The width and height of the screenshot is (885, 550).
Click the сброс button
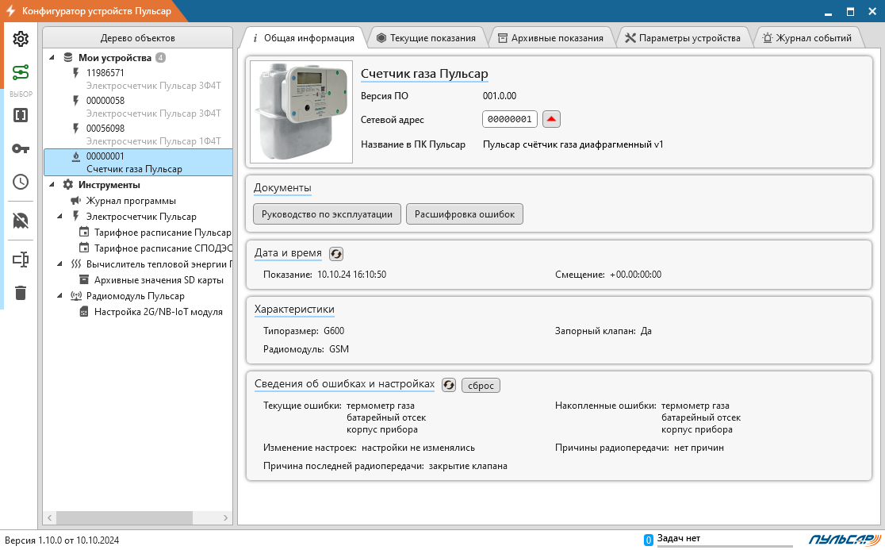click(x=481, y=386)
